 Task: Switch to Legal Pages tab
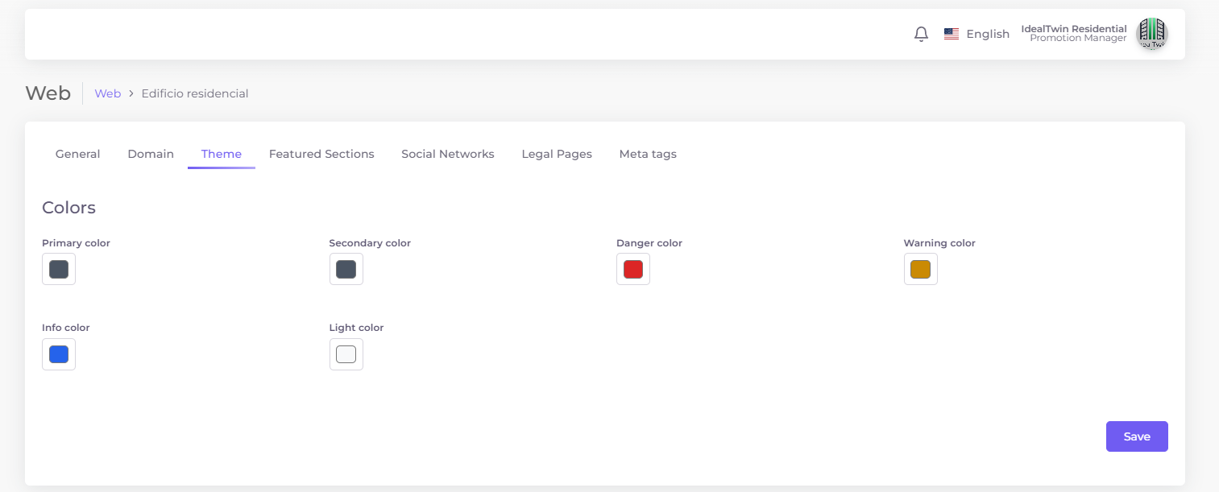point(557,154)
